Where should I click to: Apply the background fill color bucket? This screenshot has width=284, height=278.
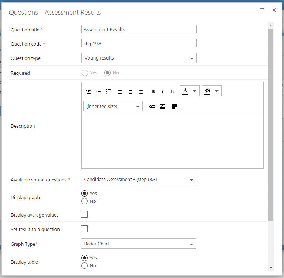tap(207, 91)
